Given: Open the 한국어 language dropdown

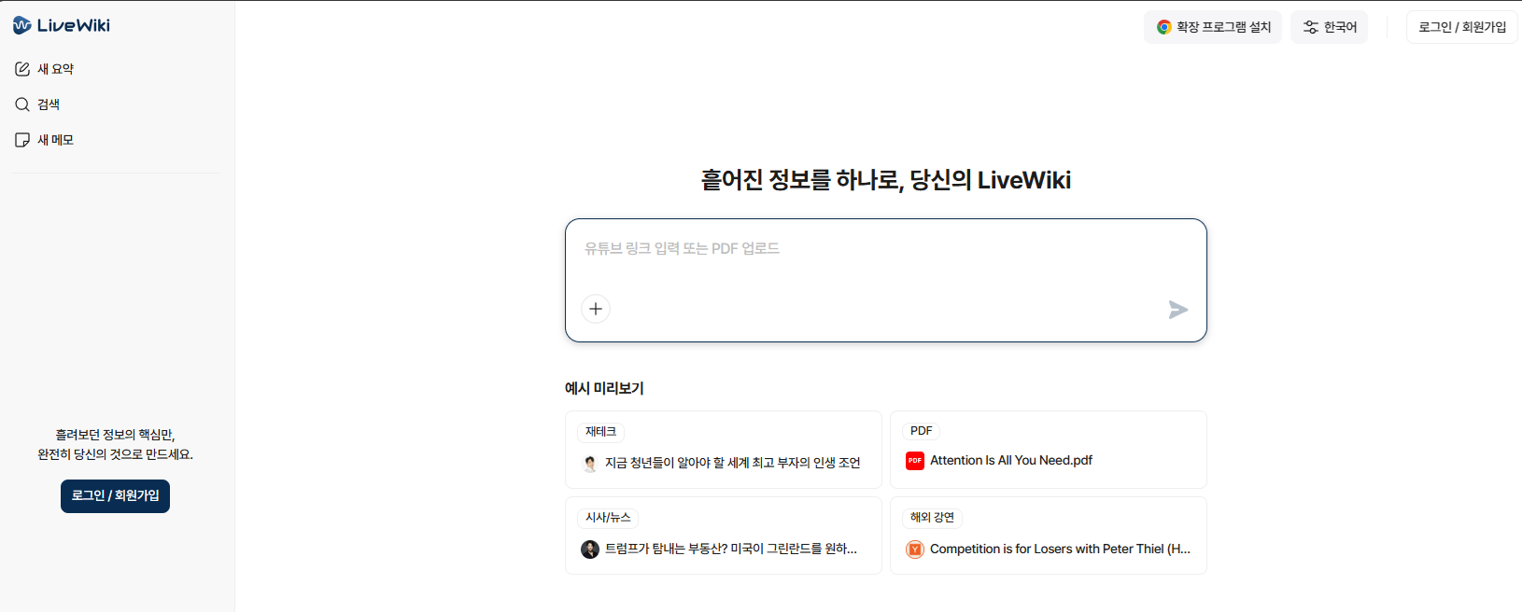Looking at the screenshot, I should click(1330, 27).
